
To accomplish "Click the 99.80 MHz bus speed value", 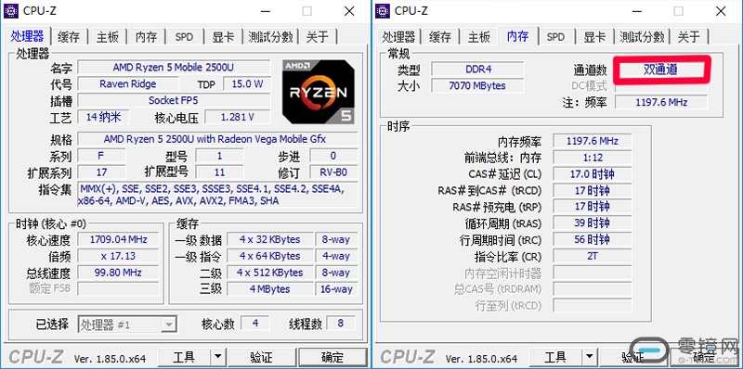I will tap(118, 273).
